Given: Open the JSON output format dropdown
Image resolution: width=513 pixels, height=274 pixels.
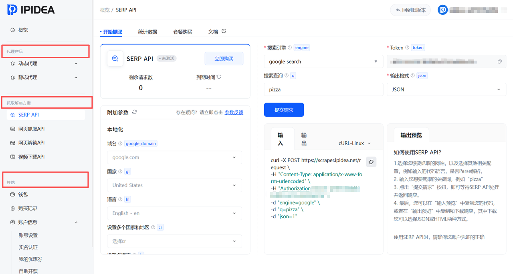Looking at the screenshot, I should (x=446, y=89).
